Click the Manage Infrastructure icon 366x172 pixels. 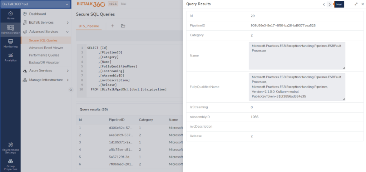25,80
